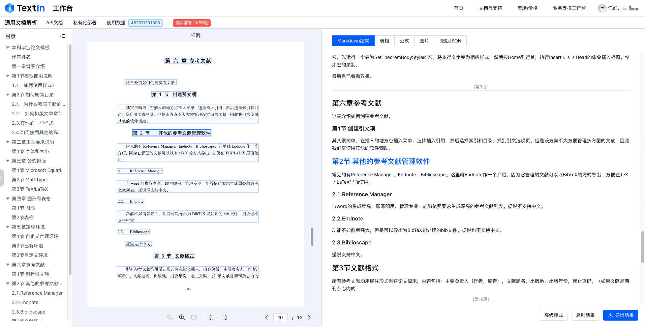
Task: Open the 原始JSON tab
Action: (x=450, y=41)
